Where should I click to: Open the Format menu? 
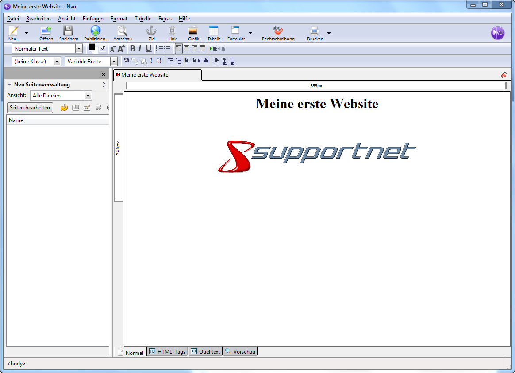pos(119,19)
